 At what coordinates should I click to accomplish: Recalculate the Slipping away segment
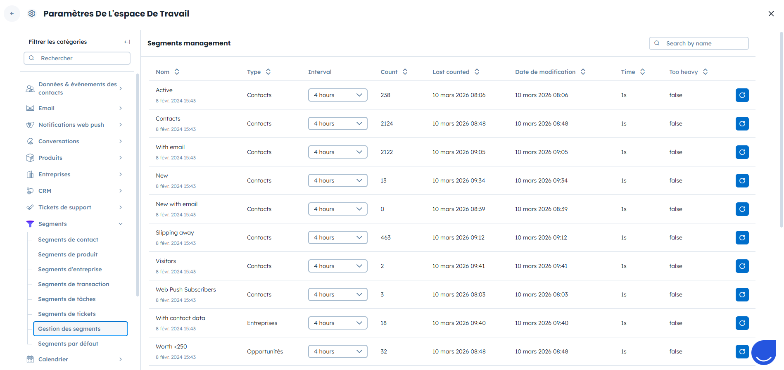(742, 237)
